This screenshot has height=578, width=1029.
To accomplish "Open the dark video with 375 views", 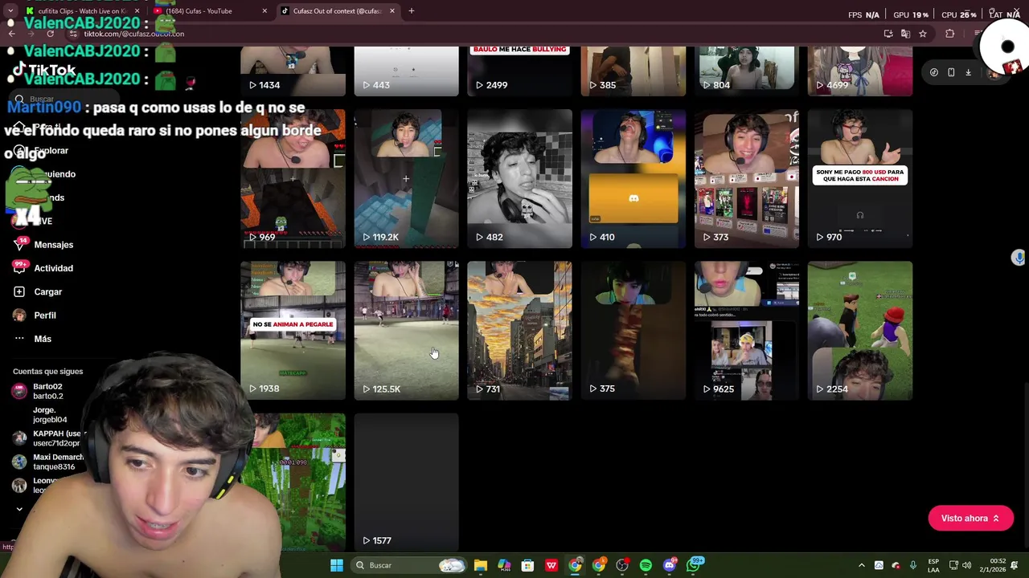I will (633, 330).
